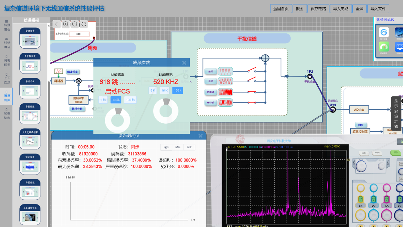This screenshot has height=227, width=403.
Task: Click the 5P01 modulation input port
Action: (333, 110)
